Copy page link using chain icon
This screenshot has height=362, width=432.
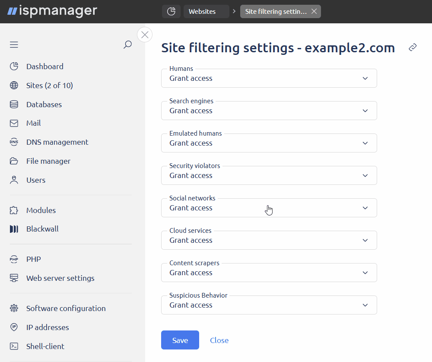pos(413,48)
